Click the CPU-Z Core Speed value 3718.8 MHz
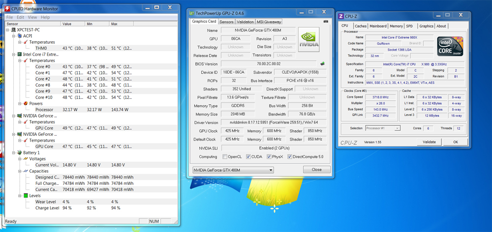 coord(380,97)
